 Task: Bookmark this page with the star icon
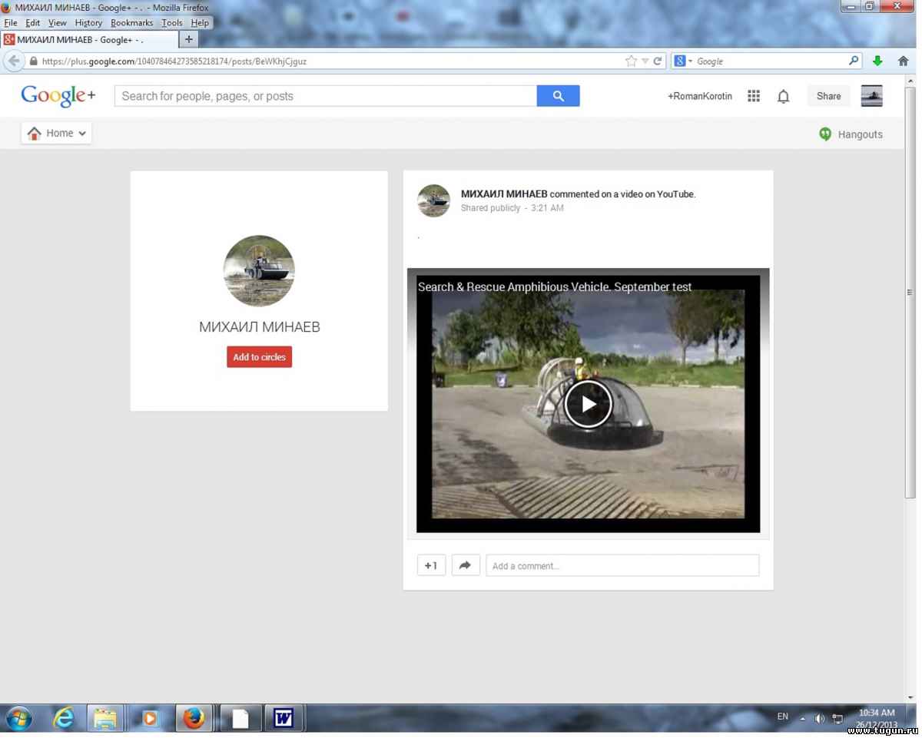point(631,61)
